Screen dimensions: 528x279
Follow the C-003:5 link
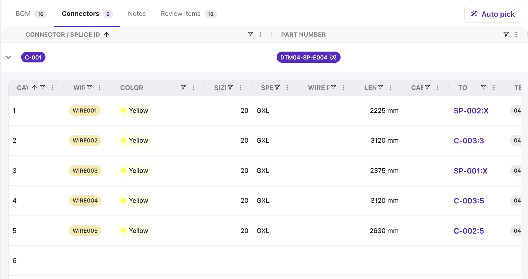pyautogui.click(x=469, y=201)
